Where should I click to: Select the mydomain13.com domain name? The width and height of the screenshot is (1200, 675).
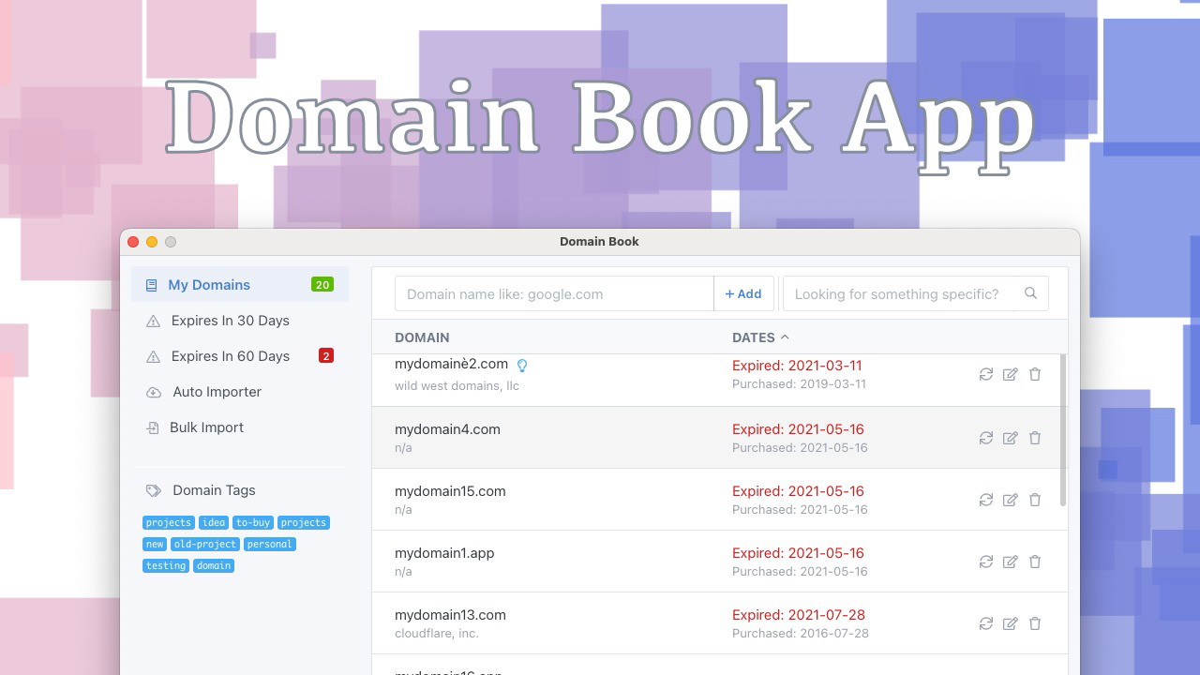click(450, 615)
